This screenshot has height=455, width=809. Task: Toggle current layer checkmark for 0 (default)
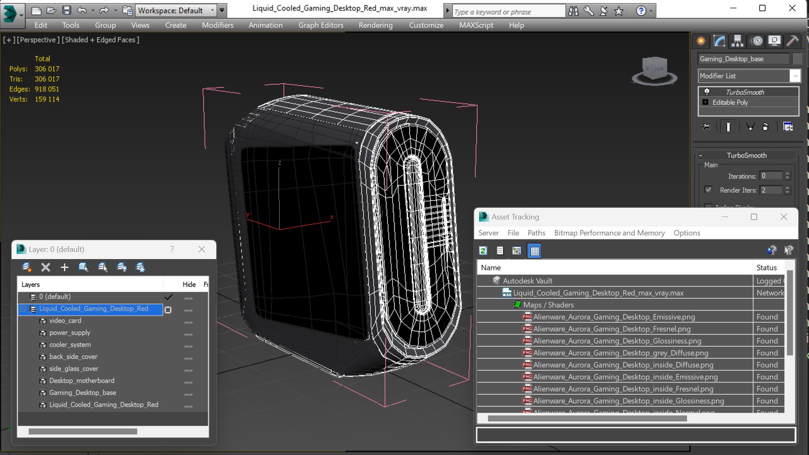168,297
